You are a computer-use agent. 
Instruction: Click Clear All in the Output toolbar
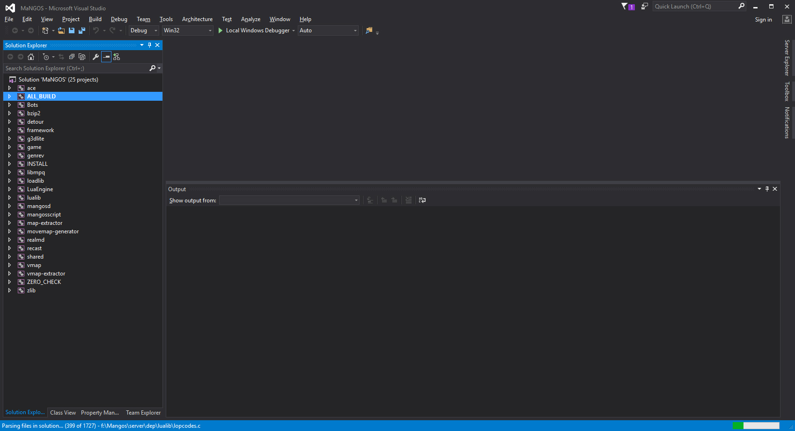click(409, 200)
